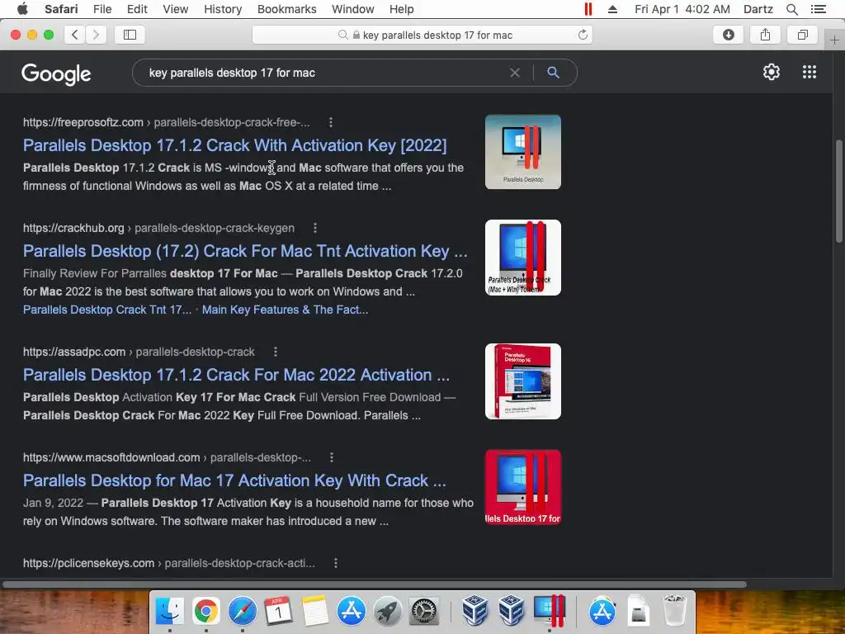Go back using Safari's back arrow
845x634 pixels.
(x=75, y=35)
